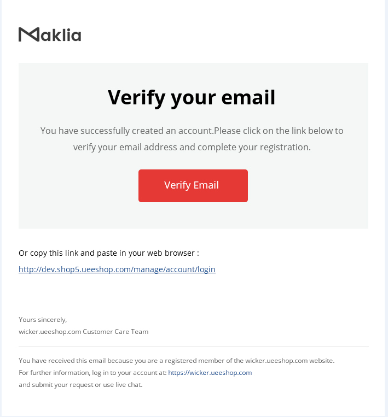Click the horizontal divider above the footer

(x=193, y=346)
